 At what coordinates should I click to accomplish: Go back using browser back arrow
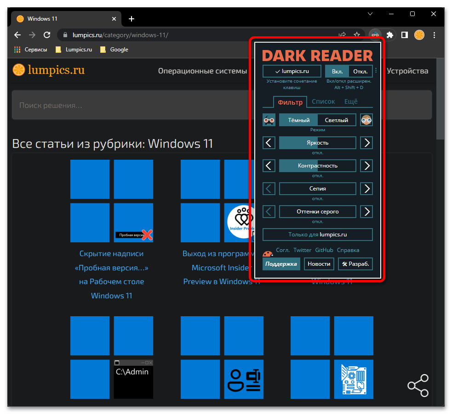click(17, 35)
